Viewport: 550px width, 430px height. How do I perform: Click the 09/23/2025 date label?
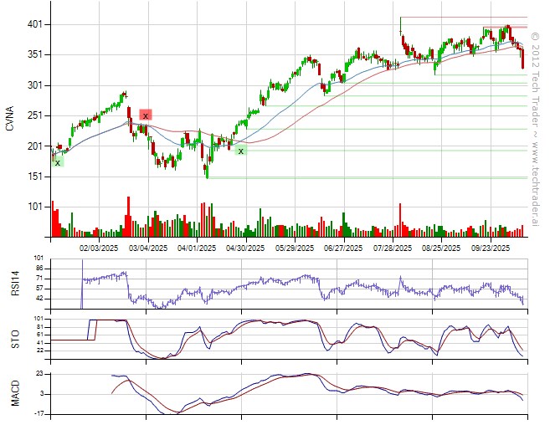coord(491,248)
